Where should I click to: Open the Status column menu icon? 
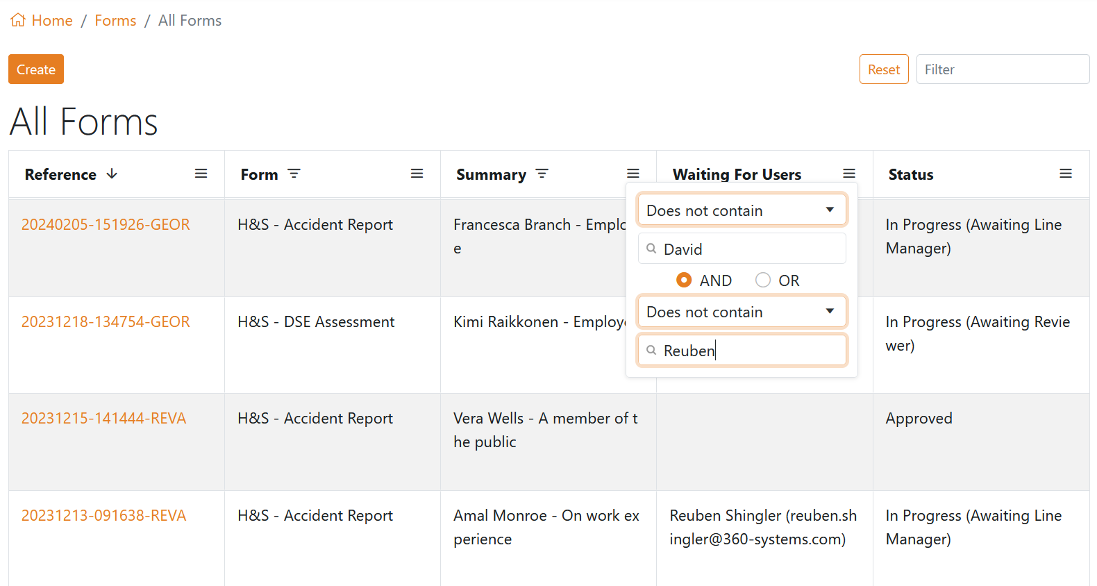(1065, 174)
